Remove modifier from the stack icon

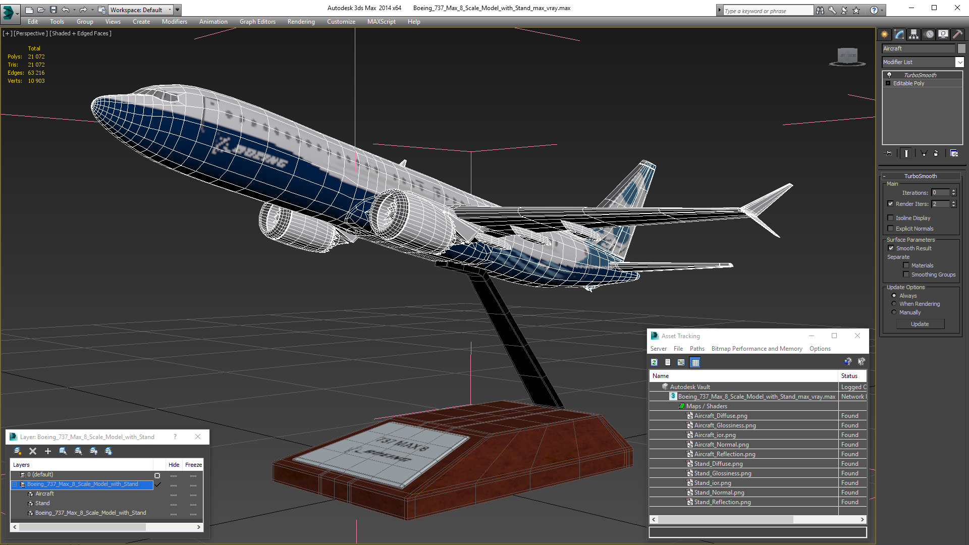936,153
